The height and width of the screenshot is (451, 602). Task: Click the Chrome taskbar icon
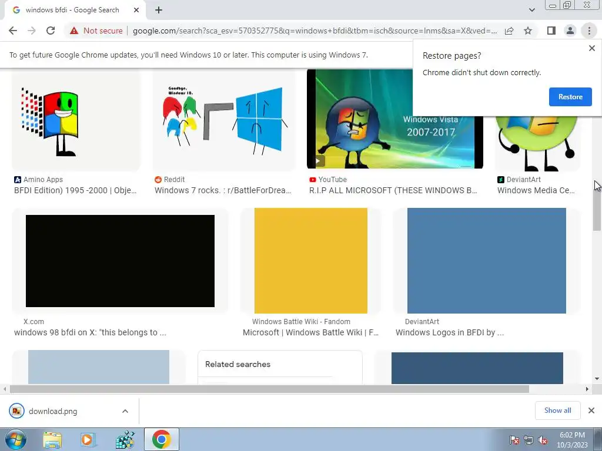pyautogui.click(x=161, y=439)
